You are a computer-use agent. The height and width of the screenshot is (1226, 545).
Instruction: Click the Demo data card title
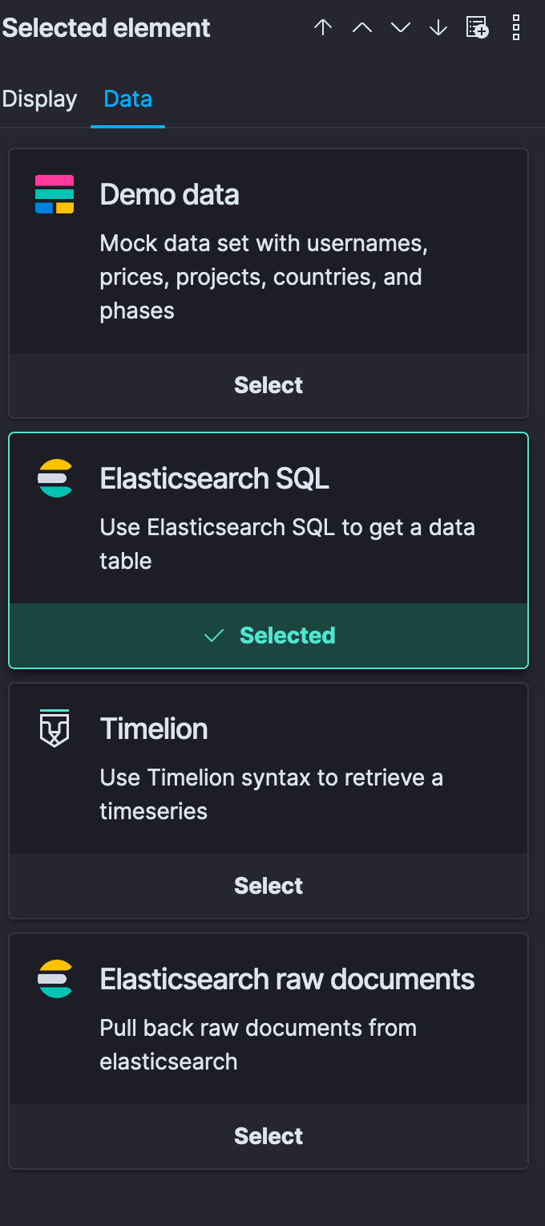[170, 194]
